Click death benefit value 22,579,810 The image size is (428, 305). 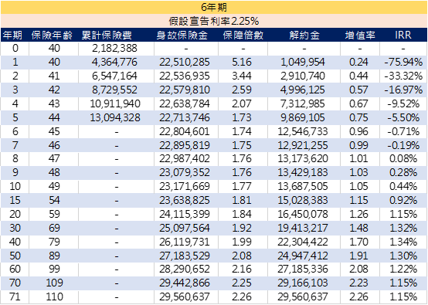click(x=185, y=90)
